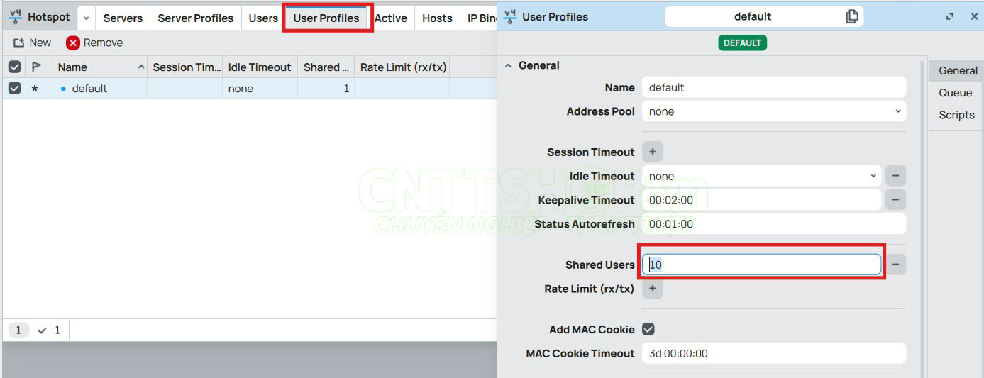This screenshot has width=984, height=378.
Task: Click the flag column header icon
Action: click(x=37, y=67)
